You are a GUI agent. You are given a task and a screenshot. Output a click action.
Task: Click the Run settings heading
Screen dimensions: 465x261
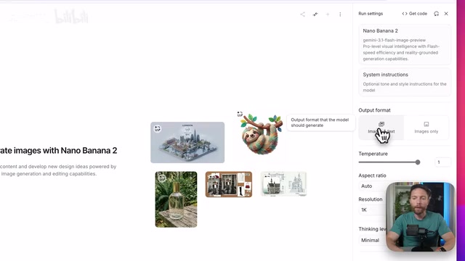(371, 14)
